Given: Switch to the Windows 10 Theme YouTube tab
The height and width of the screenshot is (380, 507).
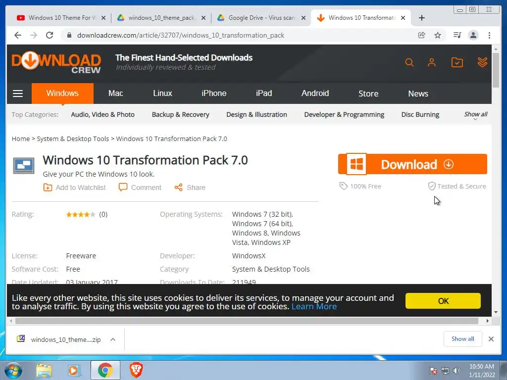Looking at the screenshot, I should [61, 18].
